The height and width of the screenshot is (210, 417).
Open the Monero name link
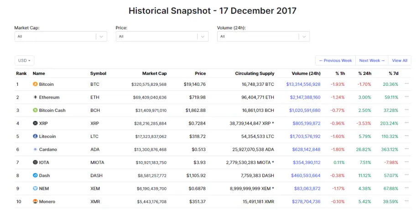point(47,201)
